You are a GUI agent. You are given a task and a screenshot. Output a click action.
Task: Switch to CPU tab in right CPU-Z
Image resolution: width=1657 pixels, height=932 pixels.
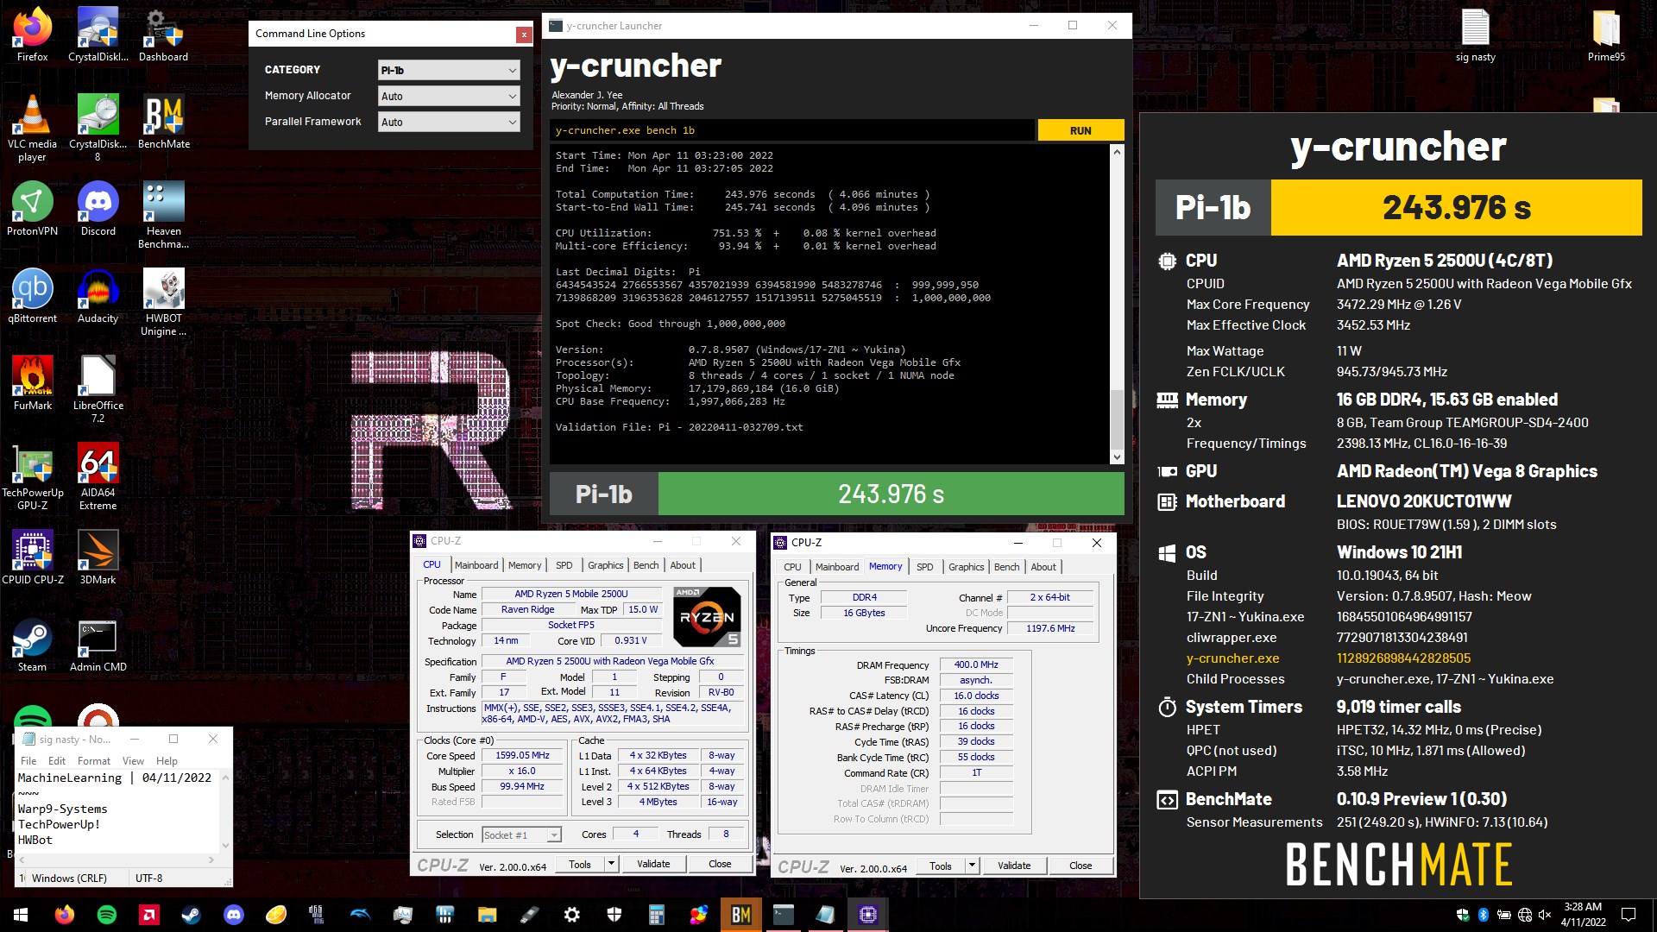pyautogui.click(x=792, y=567)
